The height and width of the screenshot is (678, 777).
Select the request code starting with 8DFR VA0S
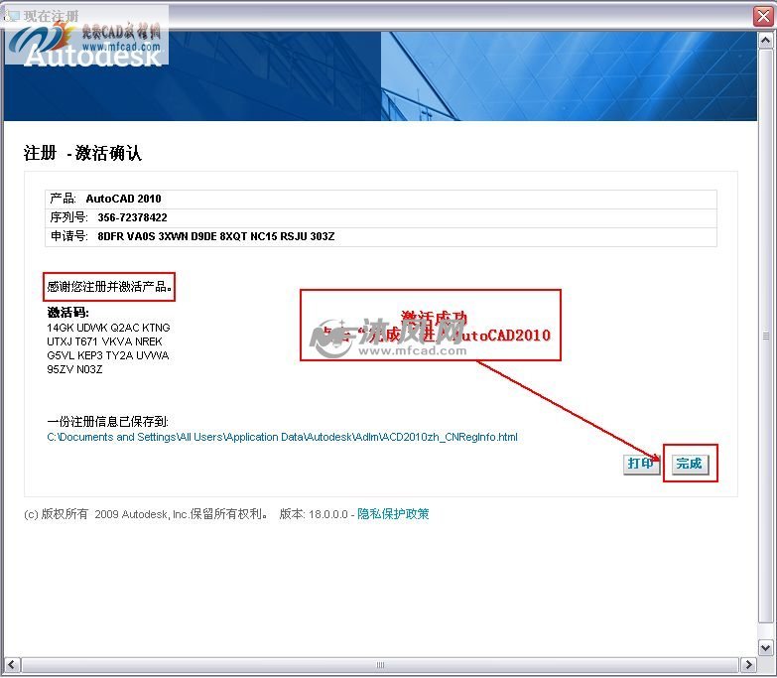click(x=216, y=236)
